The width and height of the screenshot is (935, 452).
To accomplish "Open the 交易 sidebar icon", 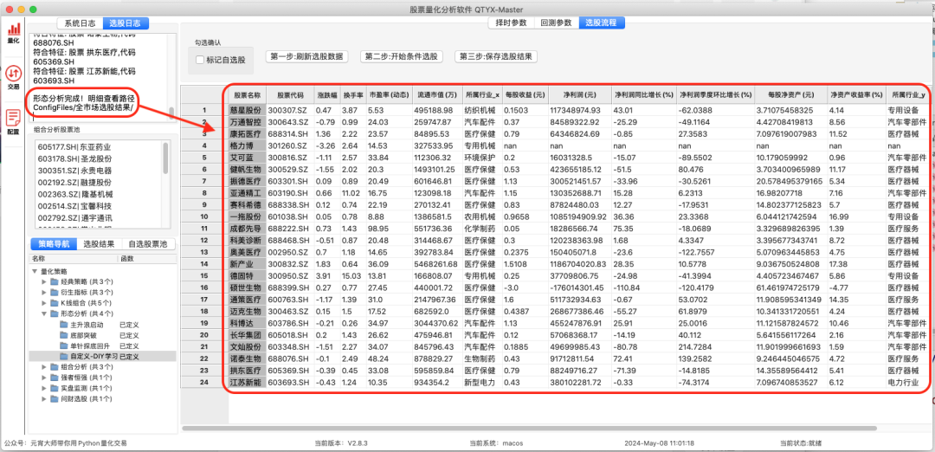I will 13,78.
